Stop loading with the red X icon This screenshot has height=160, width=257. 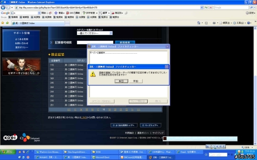click(211, 8)
